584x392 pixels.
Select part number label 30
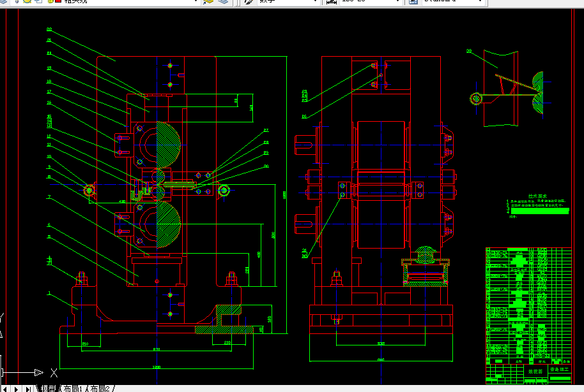click(x=266, y=166)
